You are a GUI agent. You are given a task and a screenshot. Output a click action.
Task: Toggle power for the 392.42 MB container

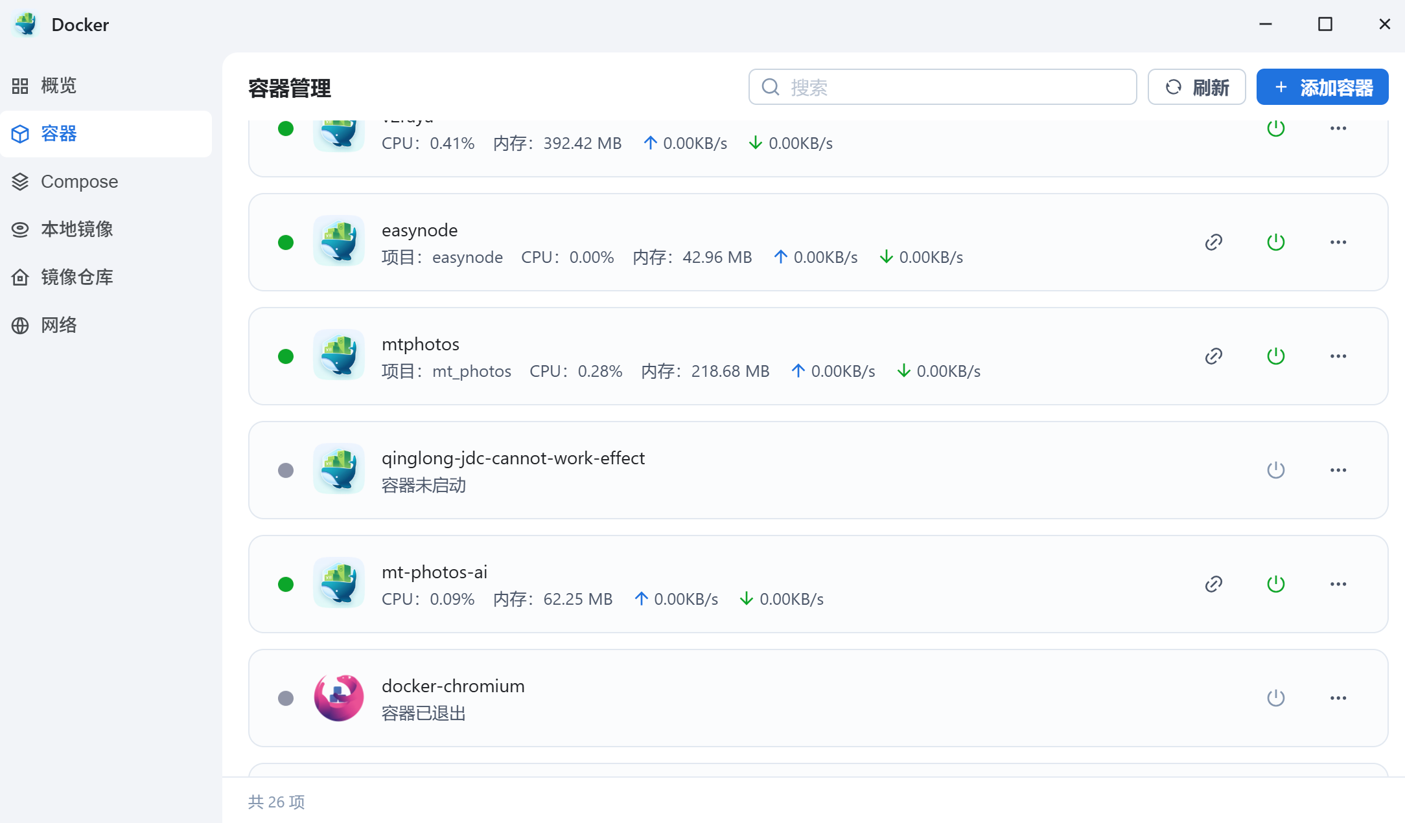point(1276,128)
